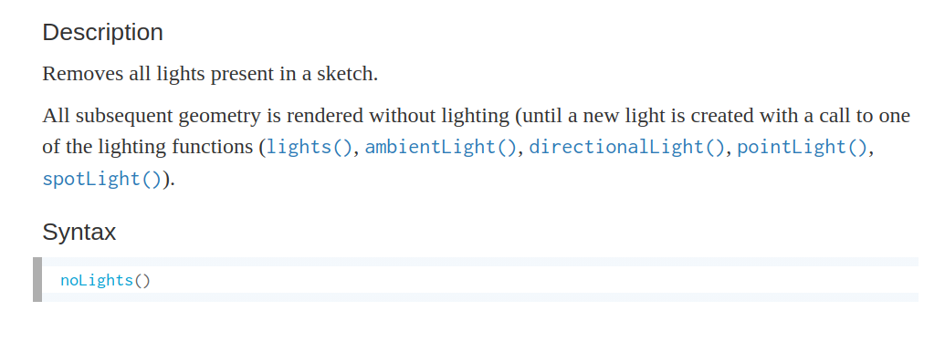
Task: Click the Syntax section heading
Action: pos(79,232)
